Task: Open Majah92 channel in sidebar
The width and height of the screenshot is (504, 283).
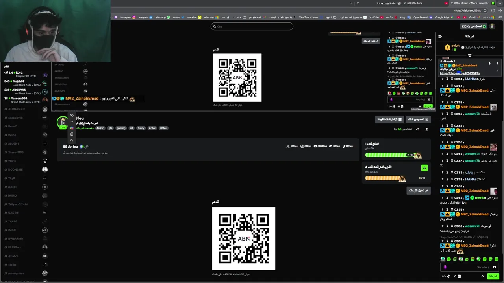Action: tap(26, 83)
